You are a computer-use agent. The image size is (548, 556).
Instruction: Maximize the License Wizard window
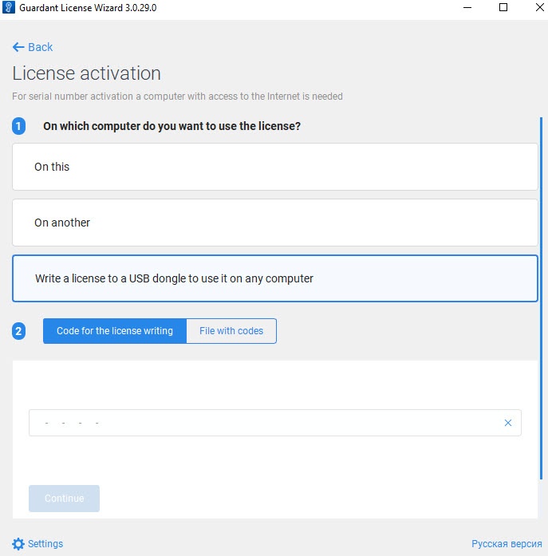pos(503,7)
